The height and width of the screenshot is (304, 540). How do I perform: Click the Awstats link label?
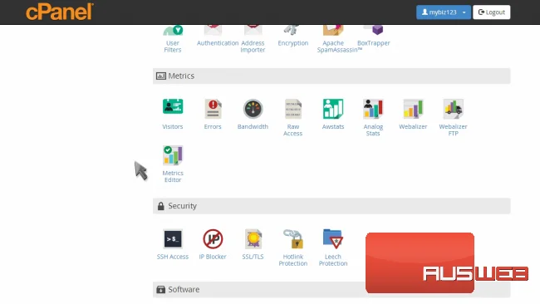tap(333, 127)
